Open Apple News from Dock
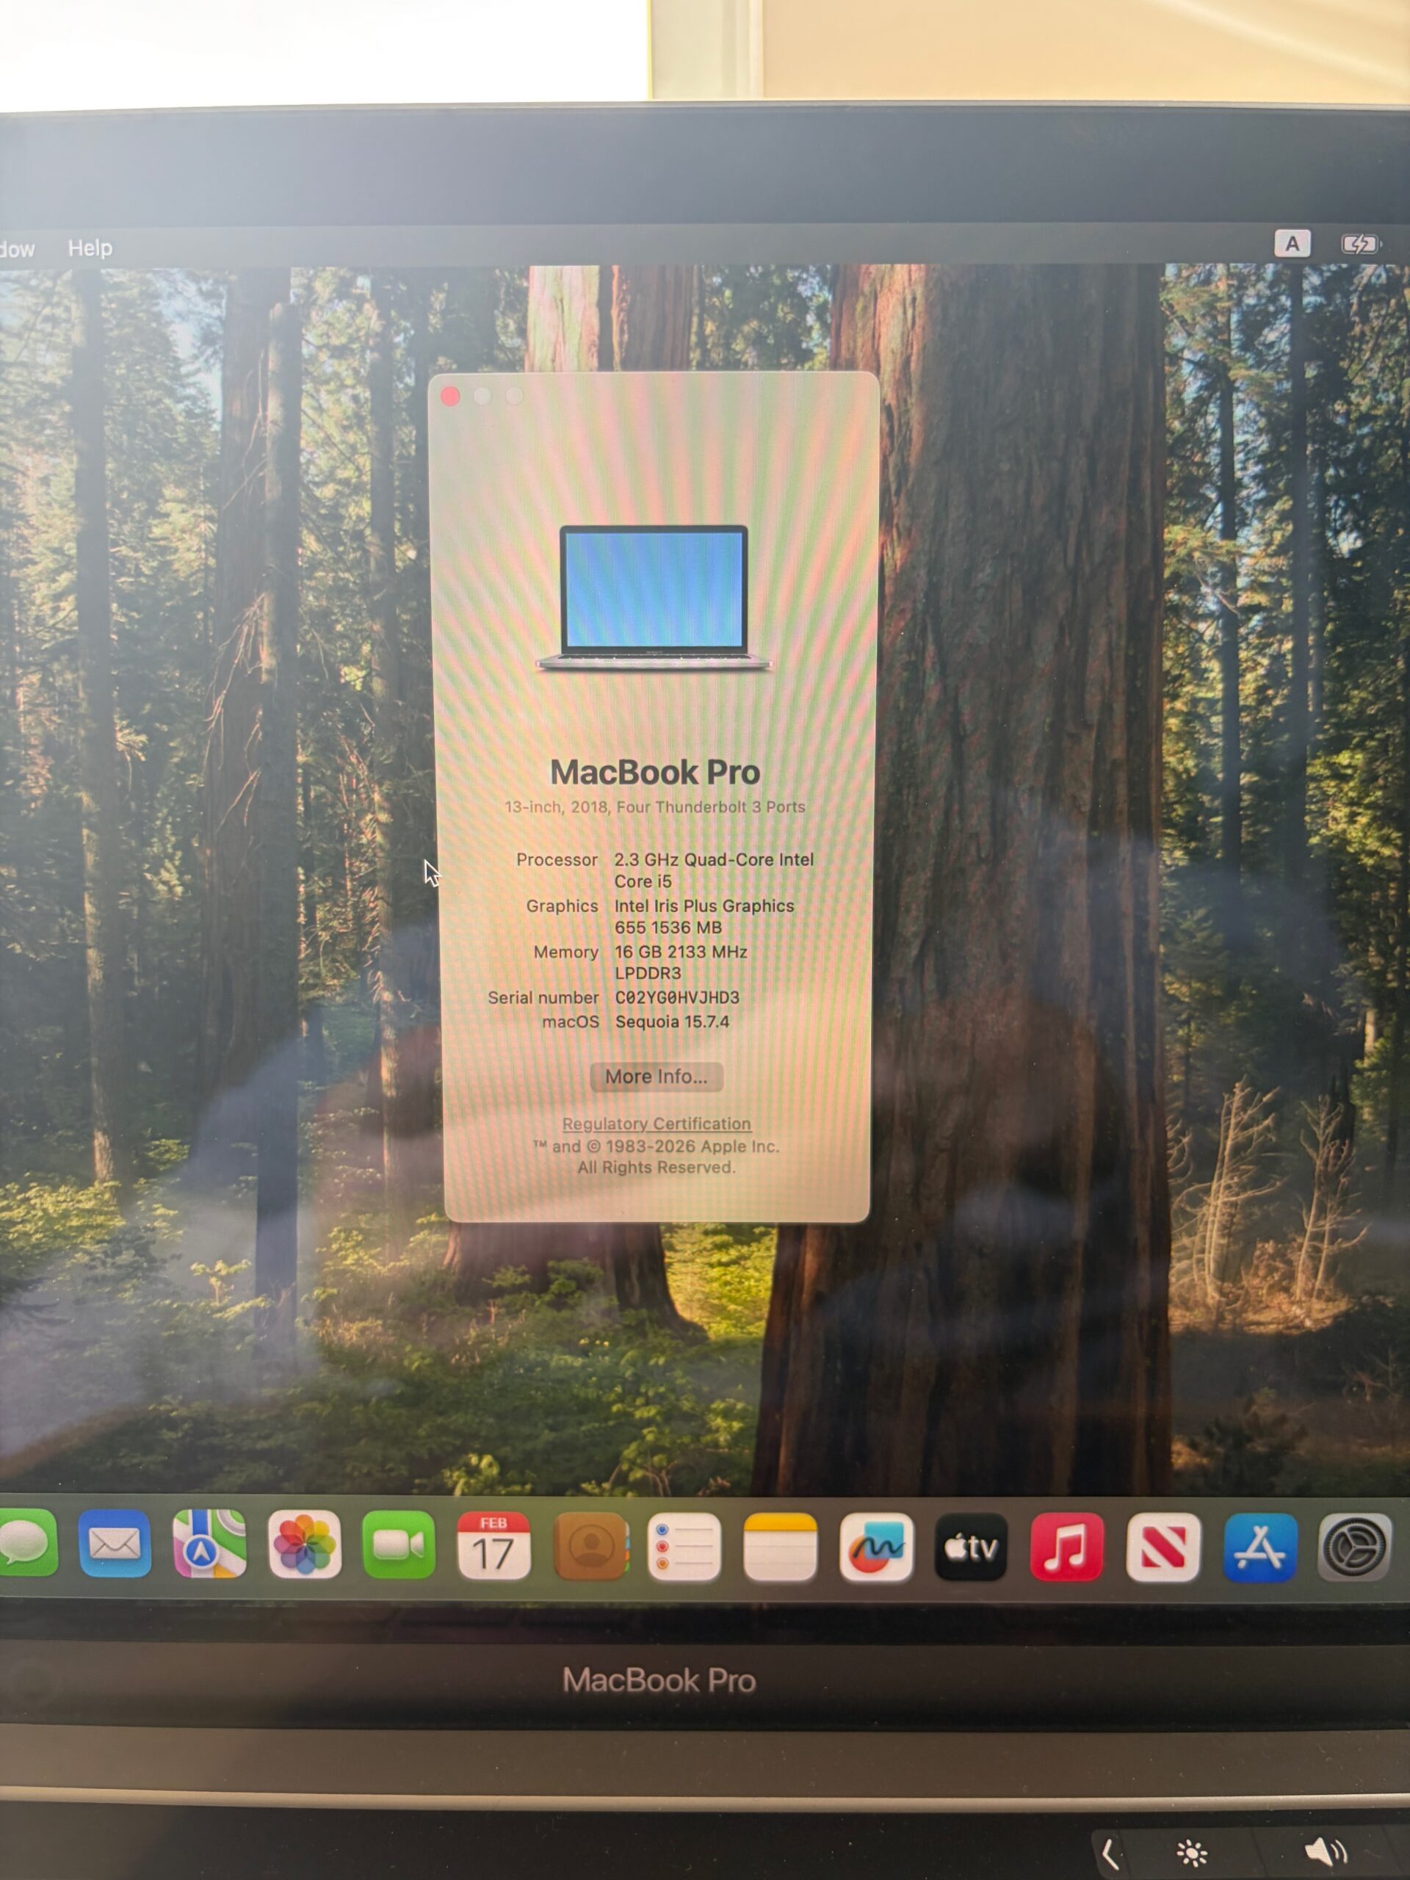The width and height of the screenshot is (1410, 1880). [x=1163, y=1547]
